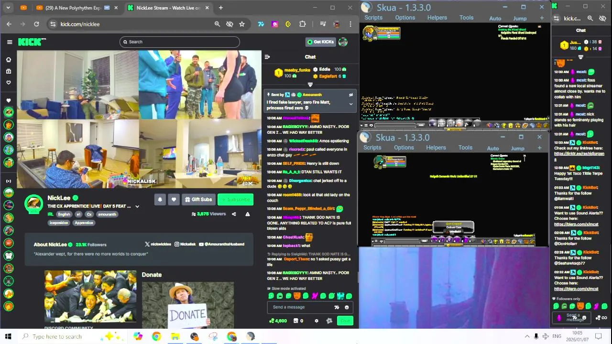Click the 4,600 KICKs balance
612x344 pixels.
[278, 321]
